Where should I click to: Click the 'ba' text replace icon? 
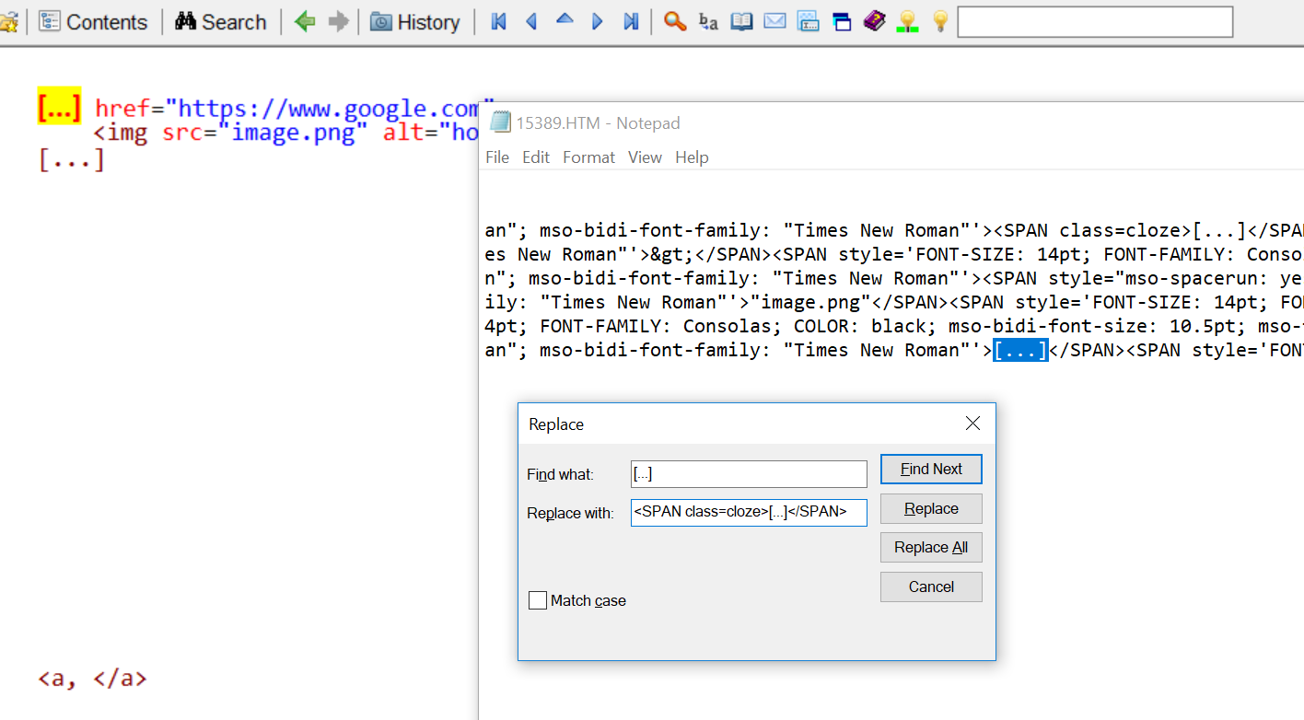708,22
